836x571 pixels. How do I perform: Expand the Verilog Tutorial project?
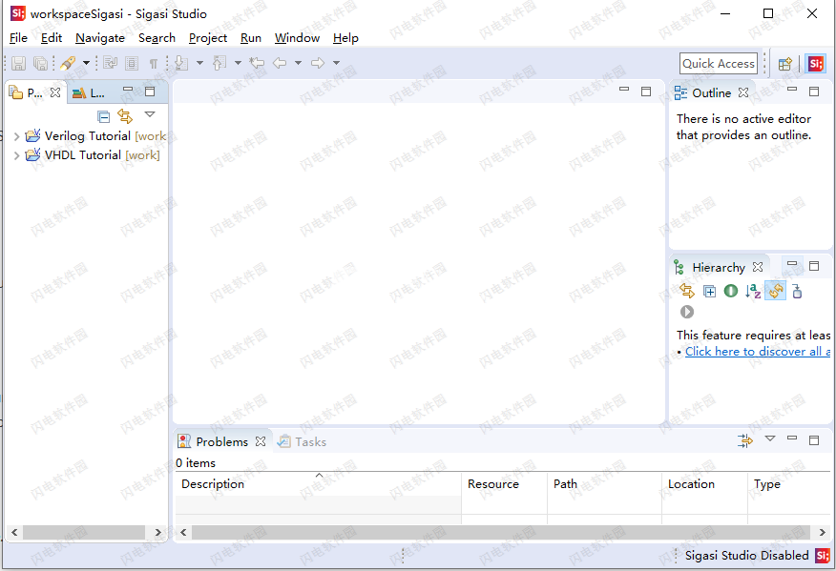16,136
